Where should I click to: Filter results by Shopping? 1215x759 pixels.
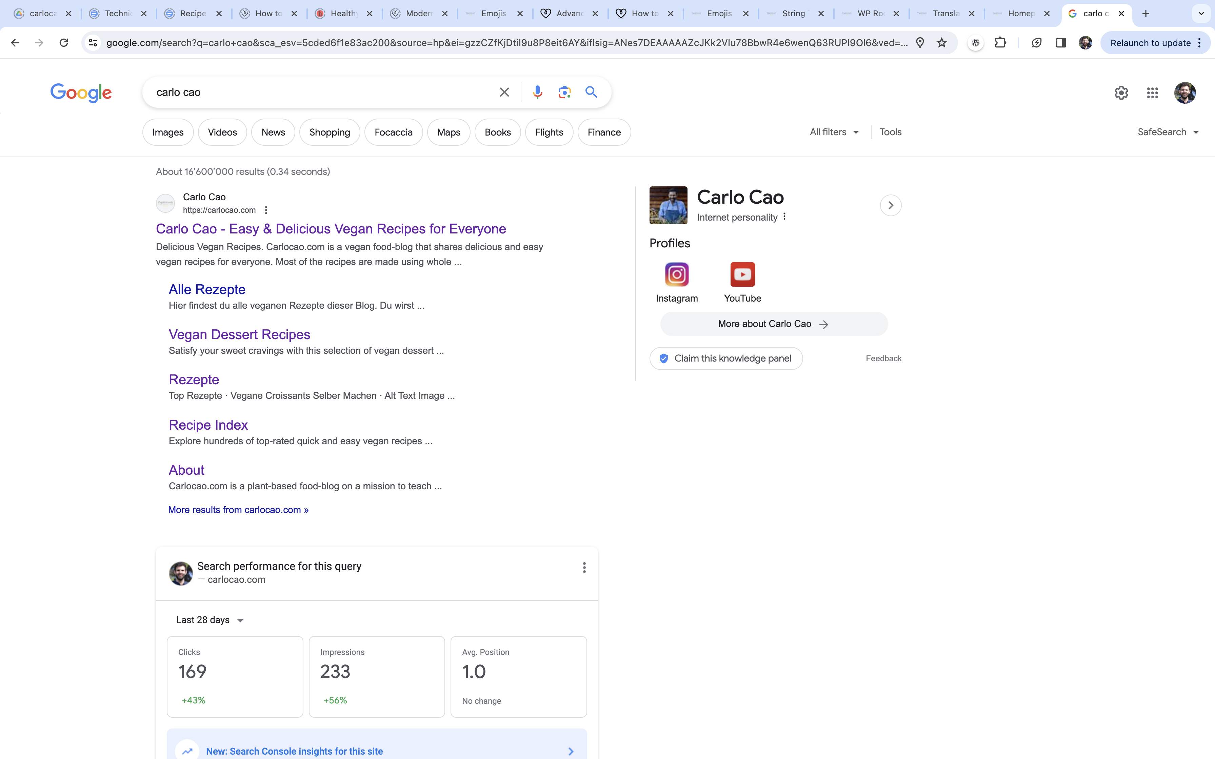(330, 132)
